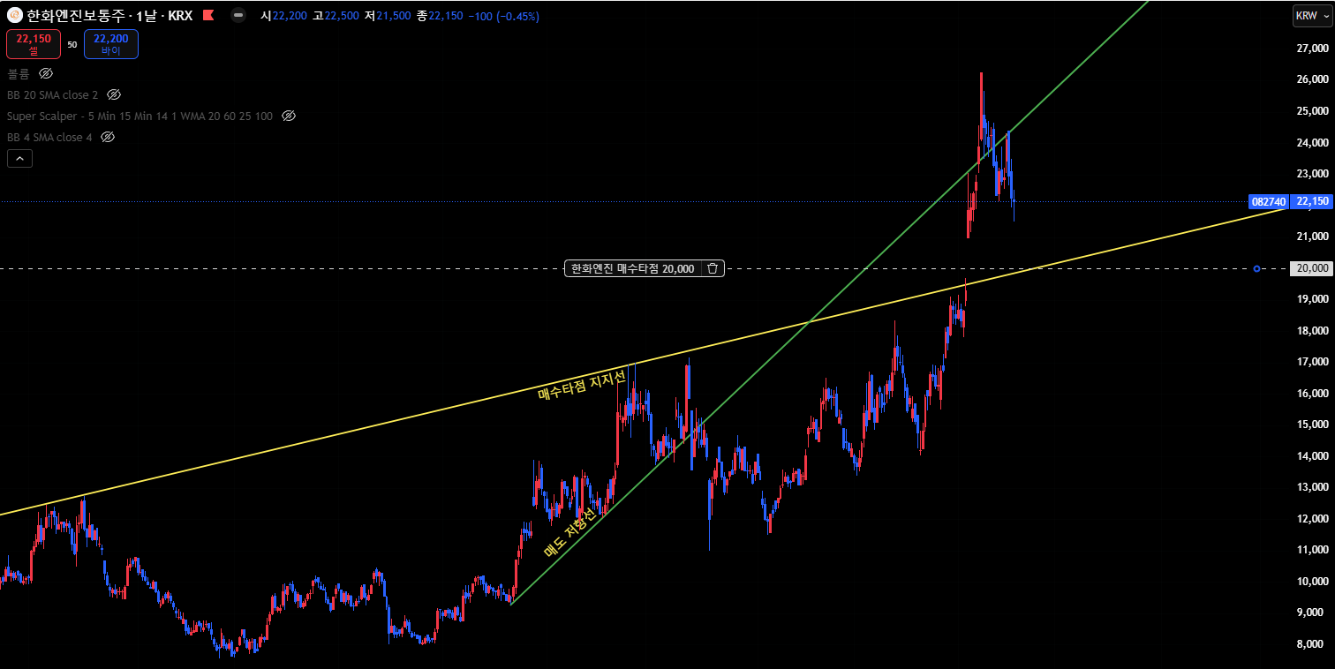
Task: Click the 22,200 바이 buy button
Action: (x=111, y=44)
